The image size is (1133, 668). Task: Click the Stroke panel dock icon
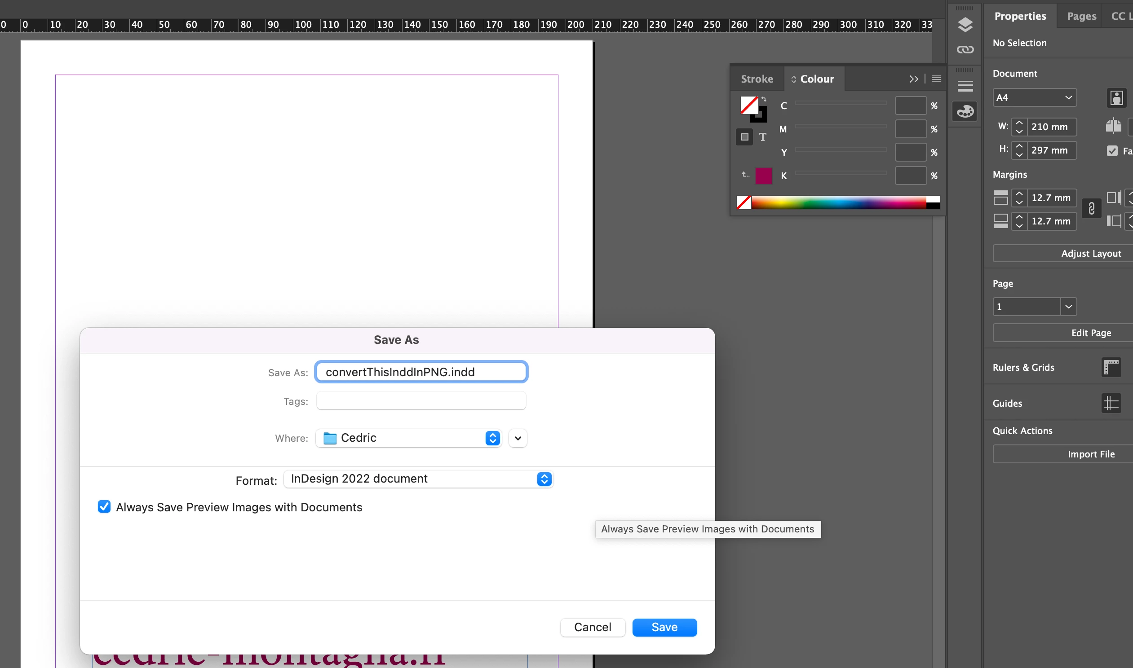pyautogui.click(x=965, y=86)
